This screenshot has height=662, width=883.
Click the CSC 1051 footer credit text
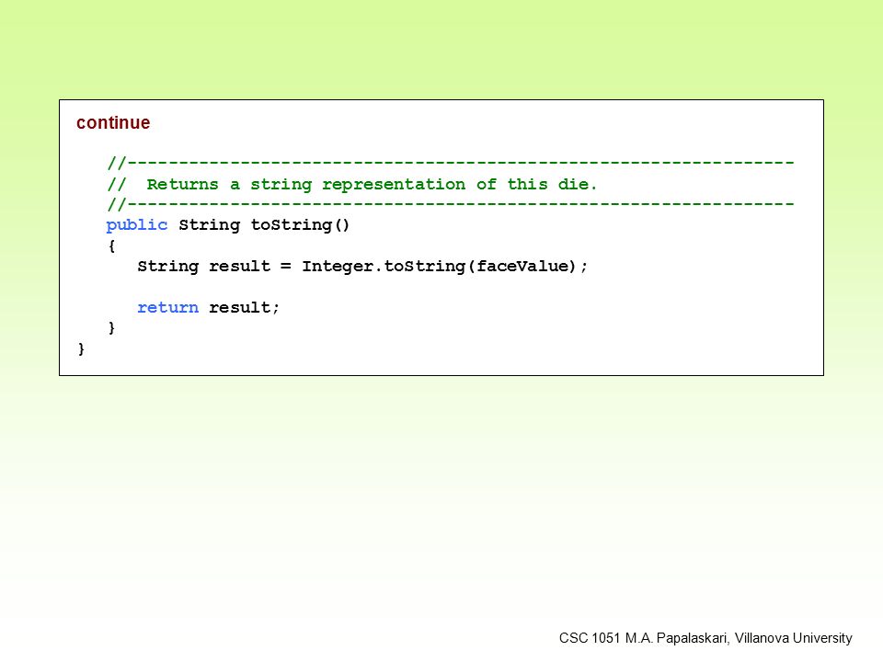[x=705, y=638]
